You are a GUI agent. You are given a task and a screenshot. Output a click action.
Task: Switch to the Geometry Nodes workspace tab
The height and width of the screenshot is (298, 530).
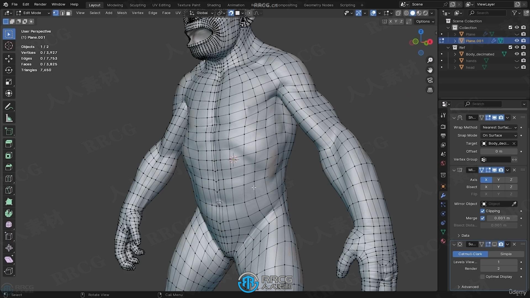tap(319, 5)
